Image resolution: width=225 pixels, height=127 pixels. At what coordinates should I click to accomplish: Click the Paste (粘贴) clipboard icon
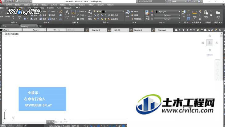tap(206, 13)
